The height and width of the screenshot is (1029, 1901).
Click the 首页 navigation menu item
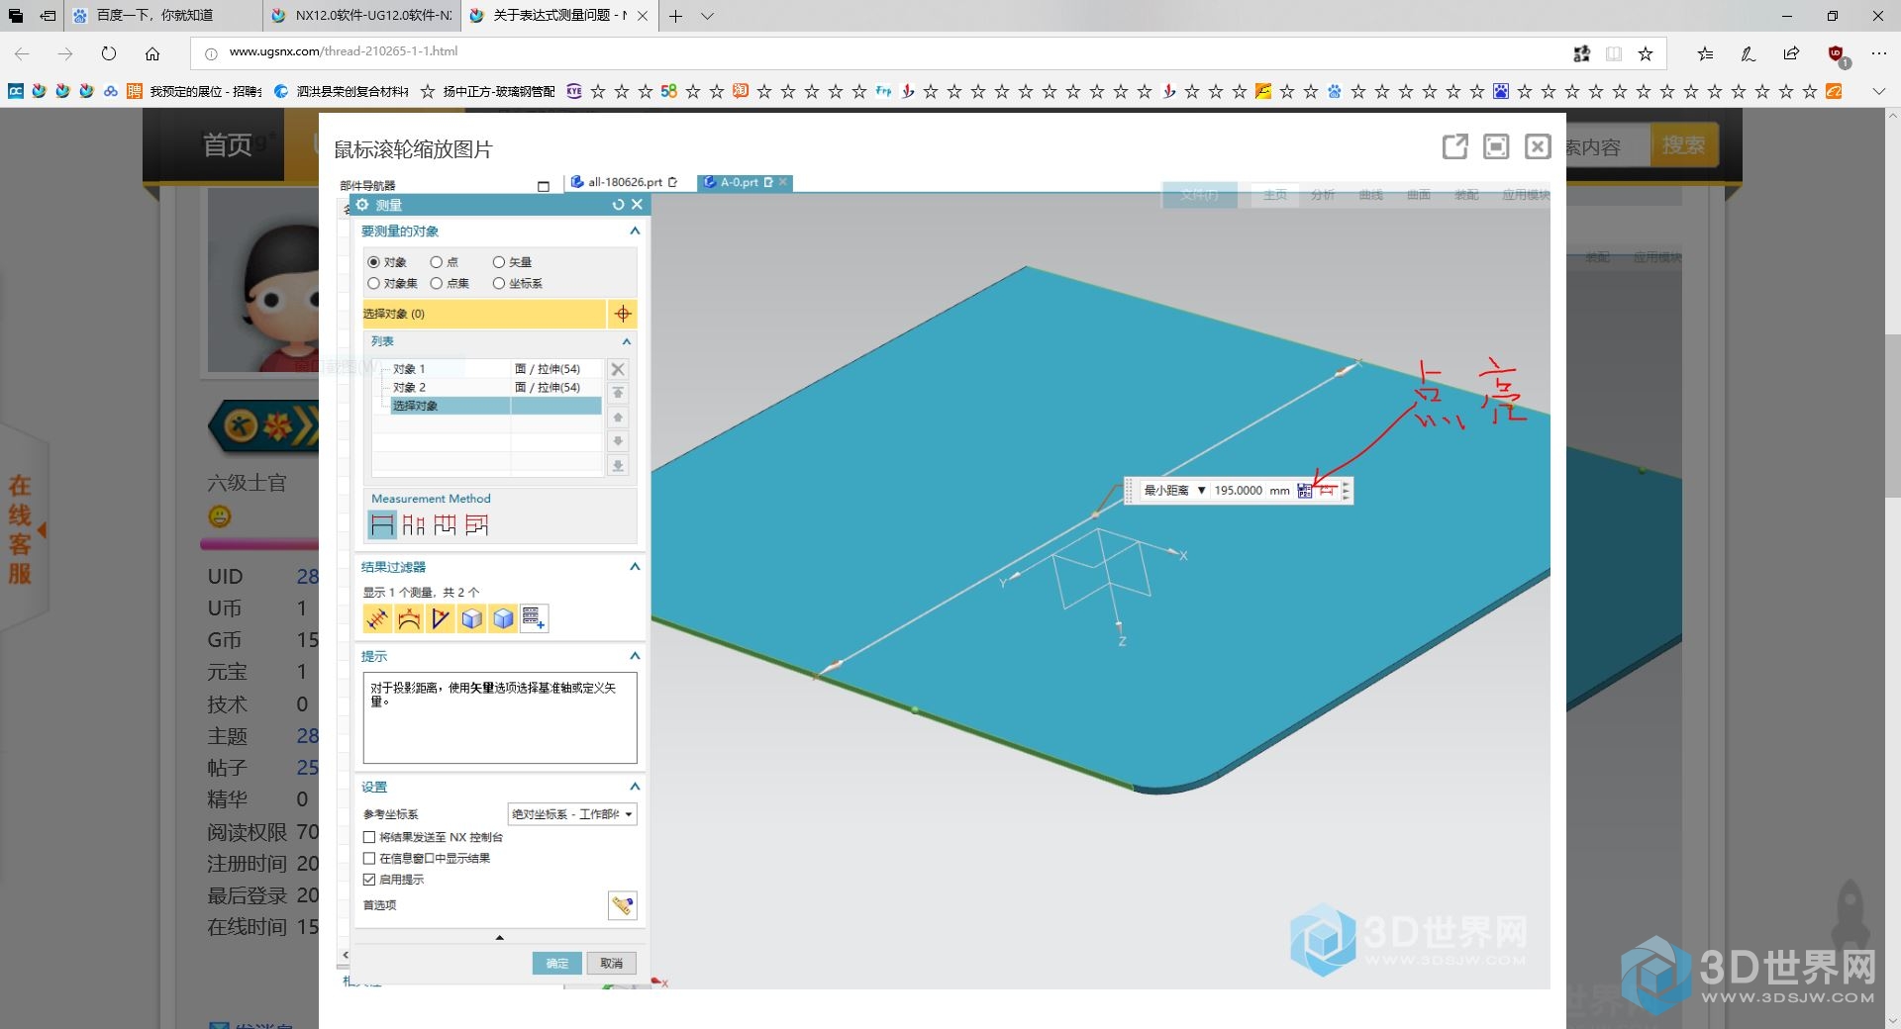[228, 145]
